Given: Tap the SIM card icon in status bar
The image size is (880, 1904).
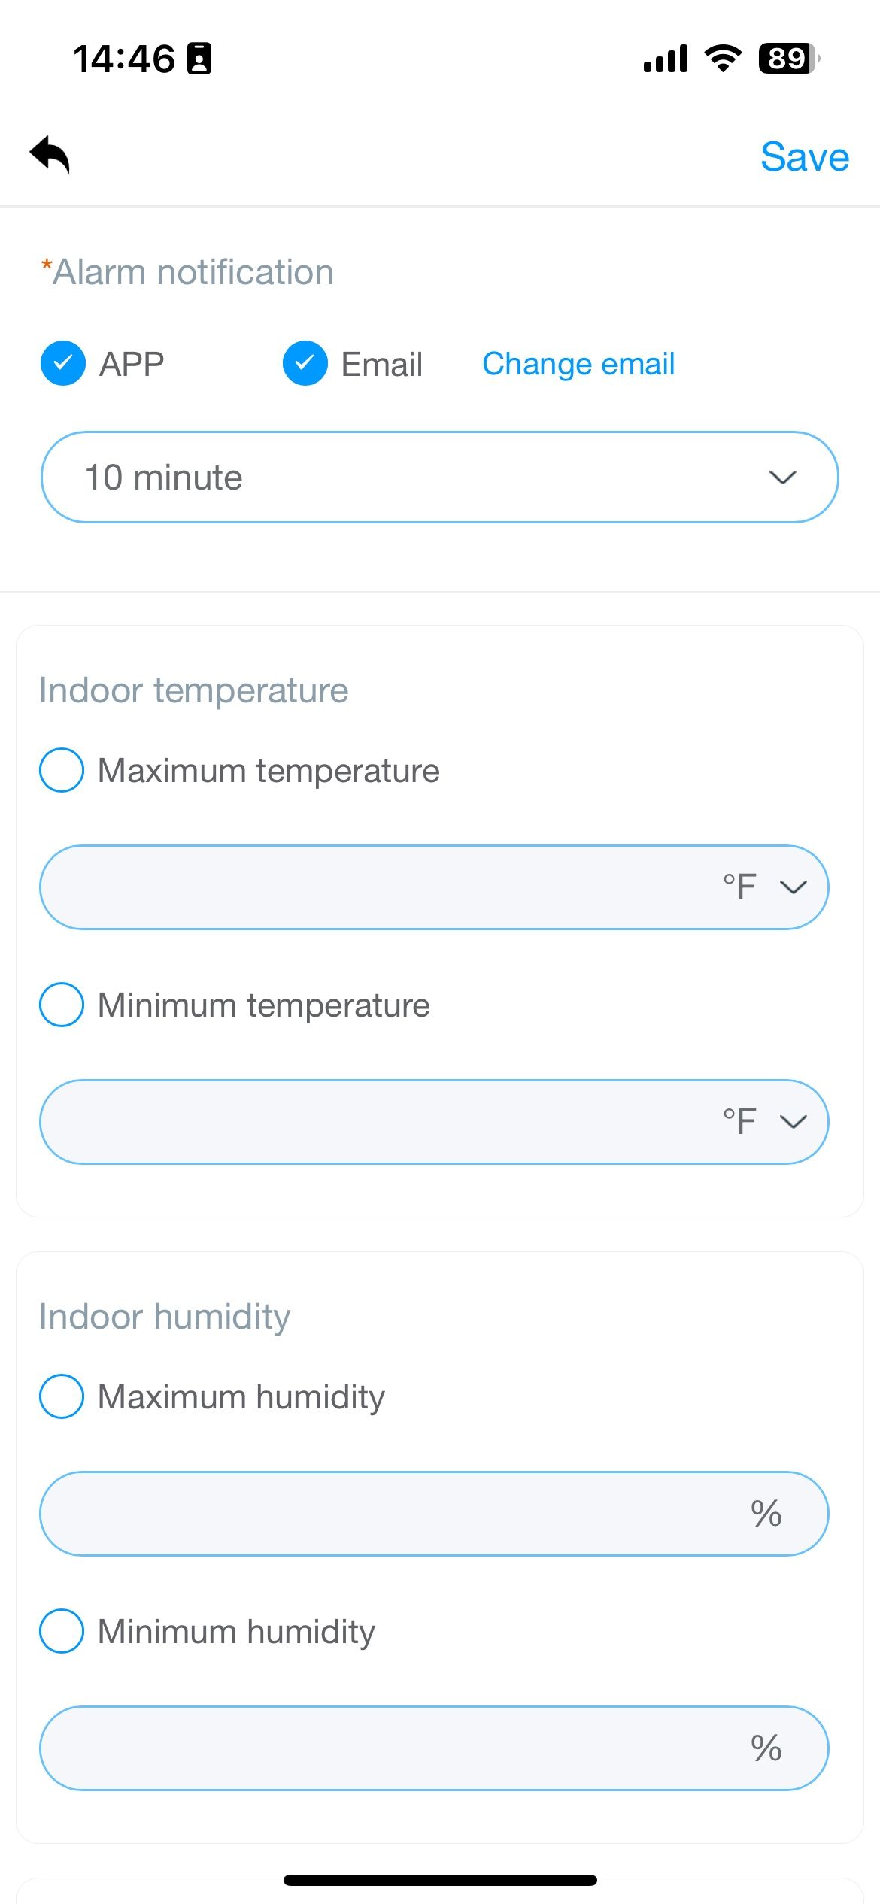Looking at the screenshot, I should [198, 59].
